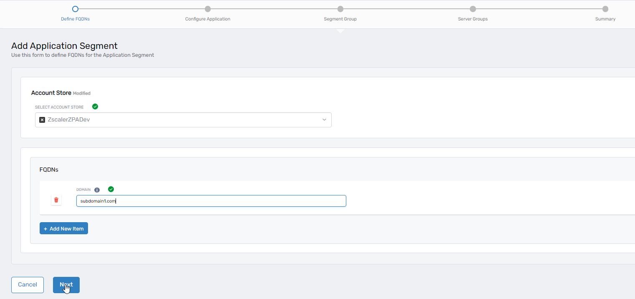Click the Server Groups step circle
Viewport: 635px width, 299px height.
click(x=473, y=9)
